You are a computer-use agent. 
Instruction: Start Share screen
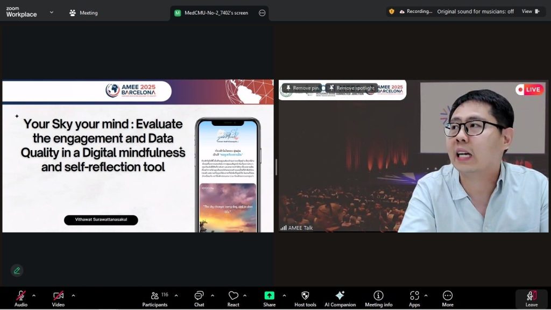269,298
